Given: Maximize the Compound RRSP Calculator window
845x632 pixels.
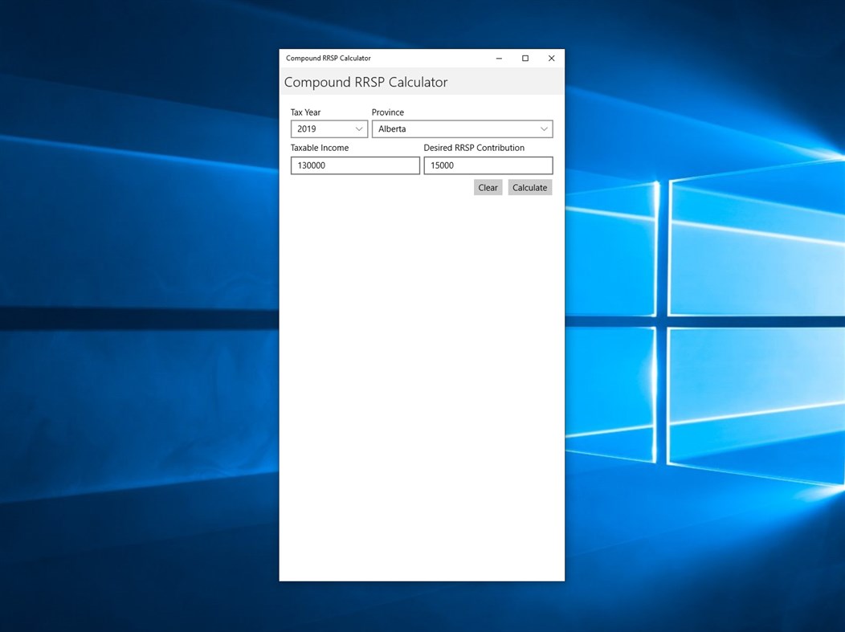Looking at the screenshot, I should 525,58.
